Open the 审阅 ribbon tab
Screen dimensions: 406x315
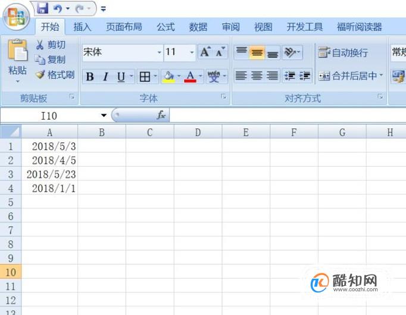pos(231,26)
